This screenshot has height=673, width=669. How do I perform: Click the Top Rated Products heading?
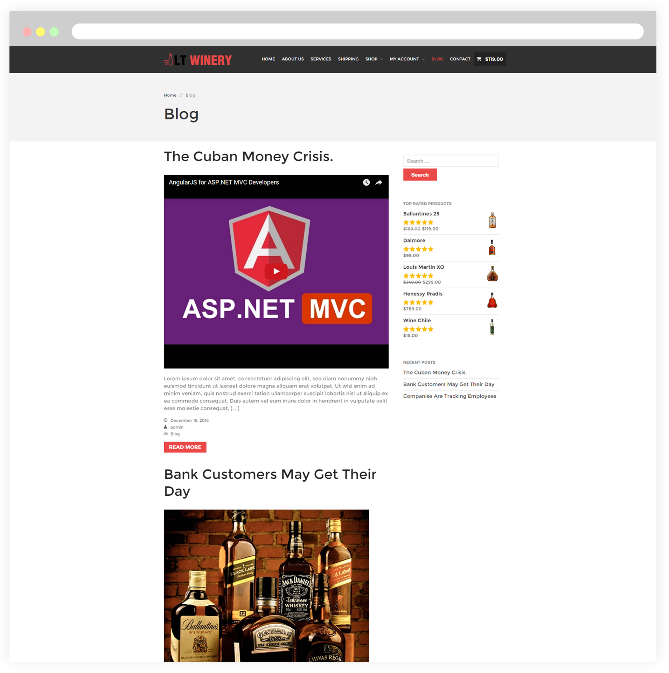coord(427,204)
